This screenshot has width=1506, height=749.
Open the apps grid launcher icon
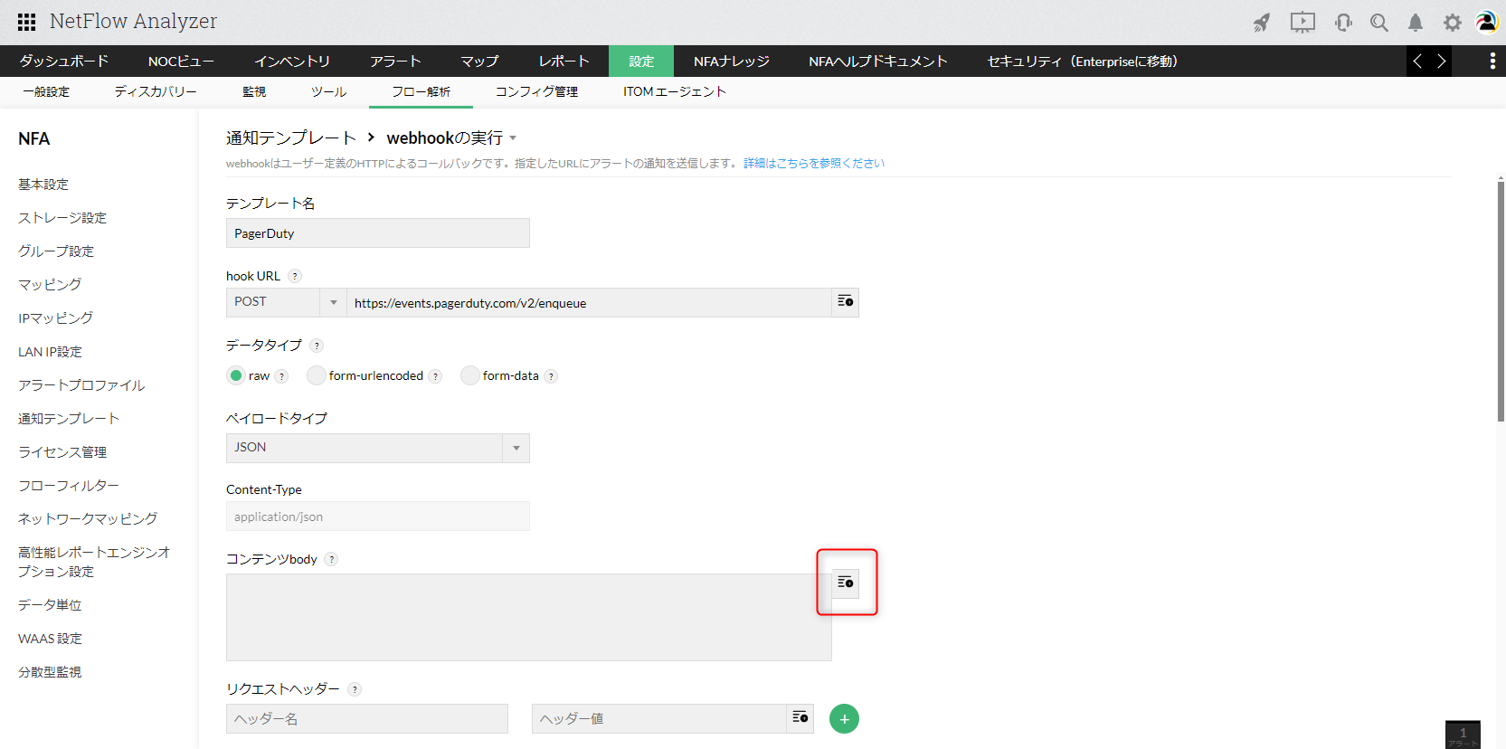point(27,22)
